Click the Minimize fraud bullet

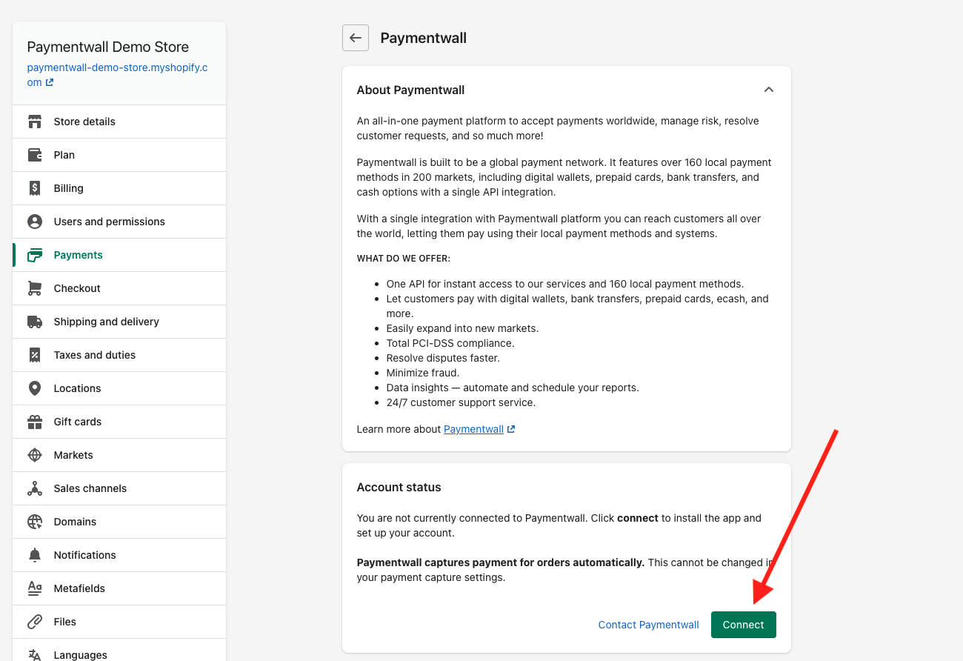[423, 373]
